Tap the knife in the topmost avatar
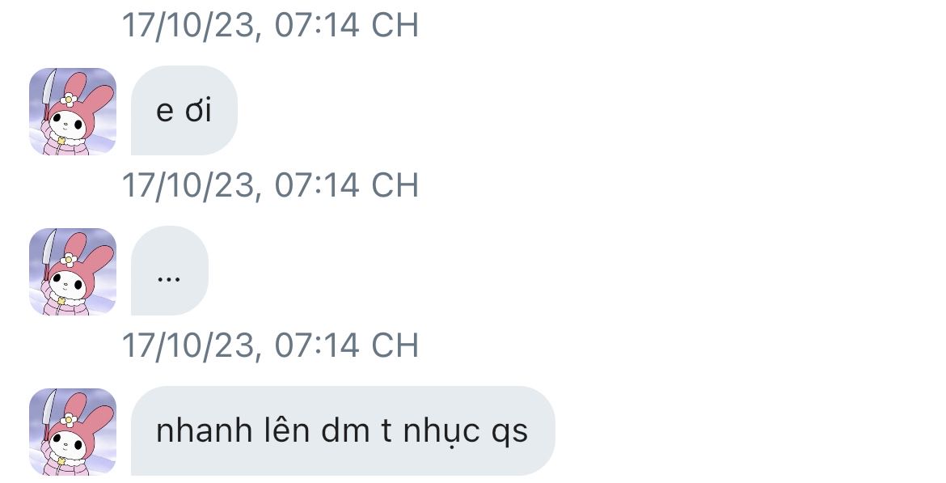 (x=49, y=94)
